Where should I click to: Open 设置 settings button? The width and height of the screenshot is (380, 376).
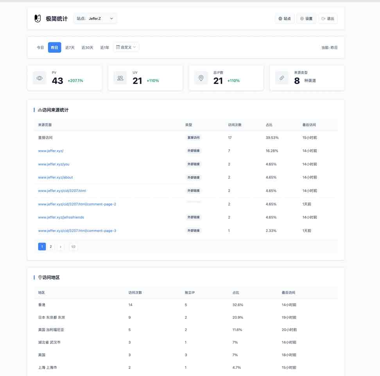[x=307, y=18]
